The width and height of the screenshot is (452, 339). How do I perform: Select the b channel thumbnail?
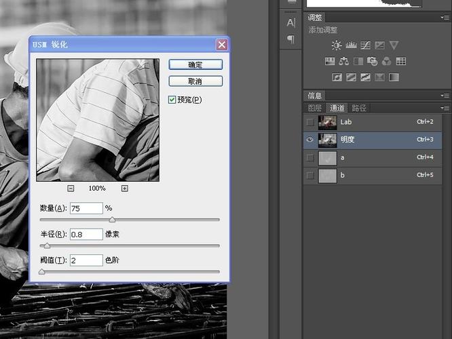(x=328, y=176)
